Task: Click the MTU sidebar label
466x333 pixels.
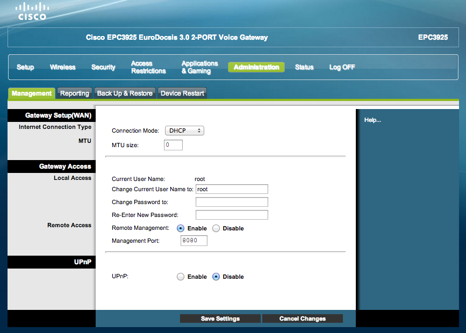Action: click(85, 141)
